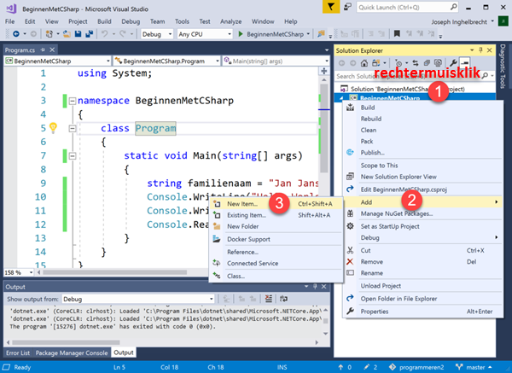Screen dimensions: 512x373
Task: Click Manage NuGet Packages... in context menu
Action: [423, 213]
